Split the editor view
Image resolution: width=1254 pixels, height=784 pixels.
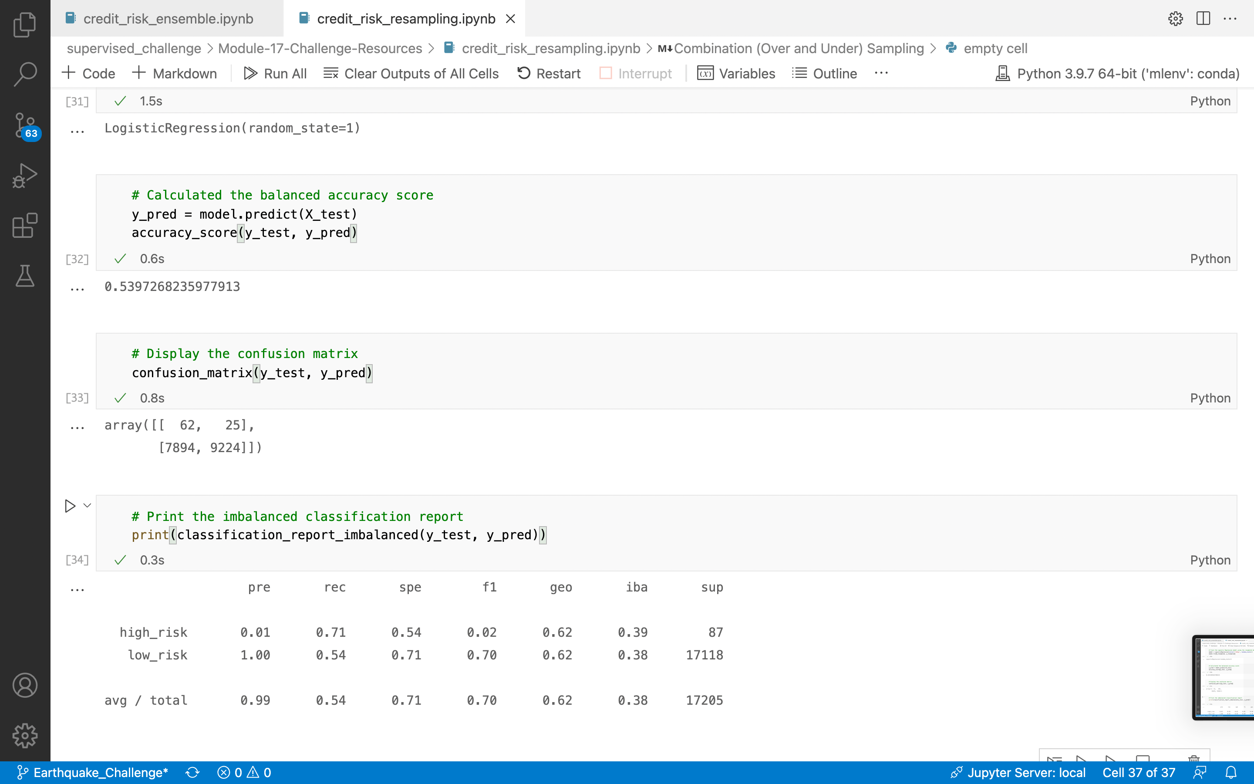[x=1203, y=19]
